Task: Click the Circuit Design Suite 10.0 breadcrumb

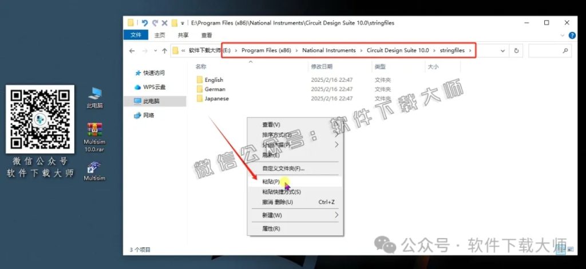Action: pyautogui.click(x=398, y=50)
